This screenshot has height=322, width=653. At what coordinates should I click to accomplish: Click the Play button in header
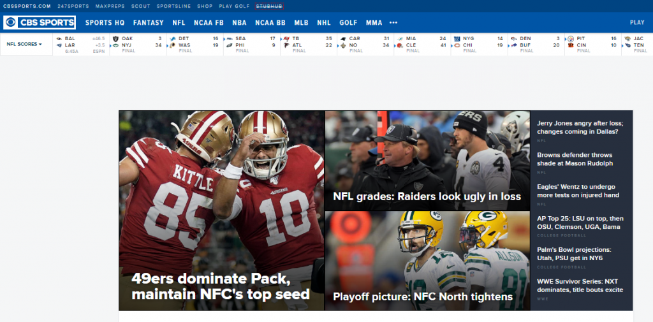637,23
